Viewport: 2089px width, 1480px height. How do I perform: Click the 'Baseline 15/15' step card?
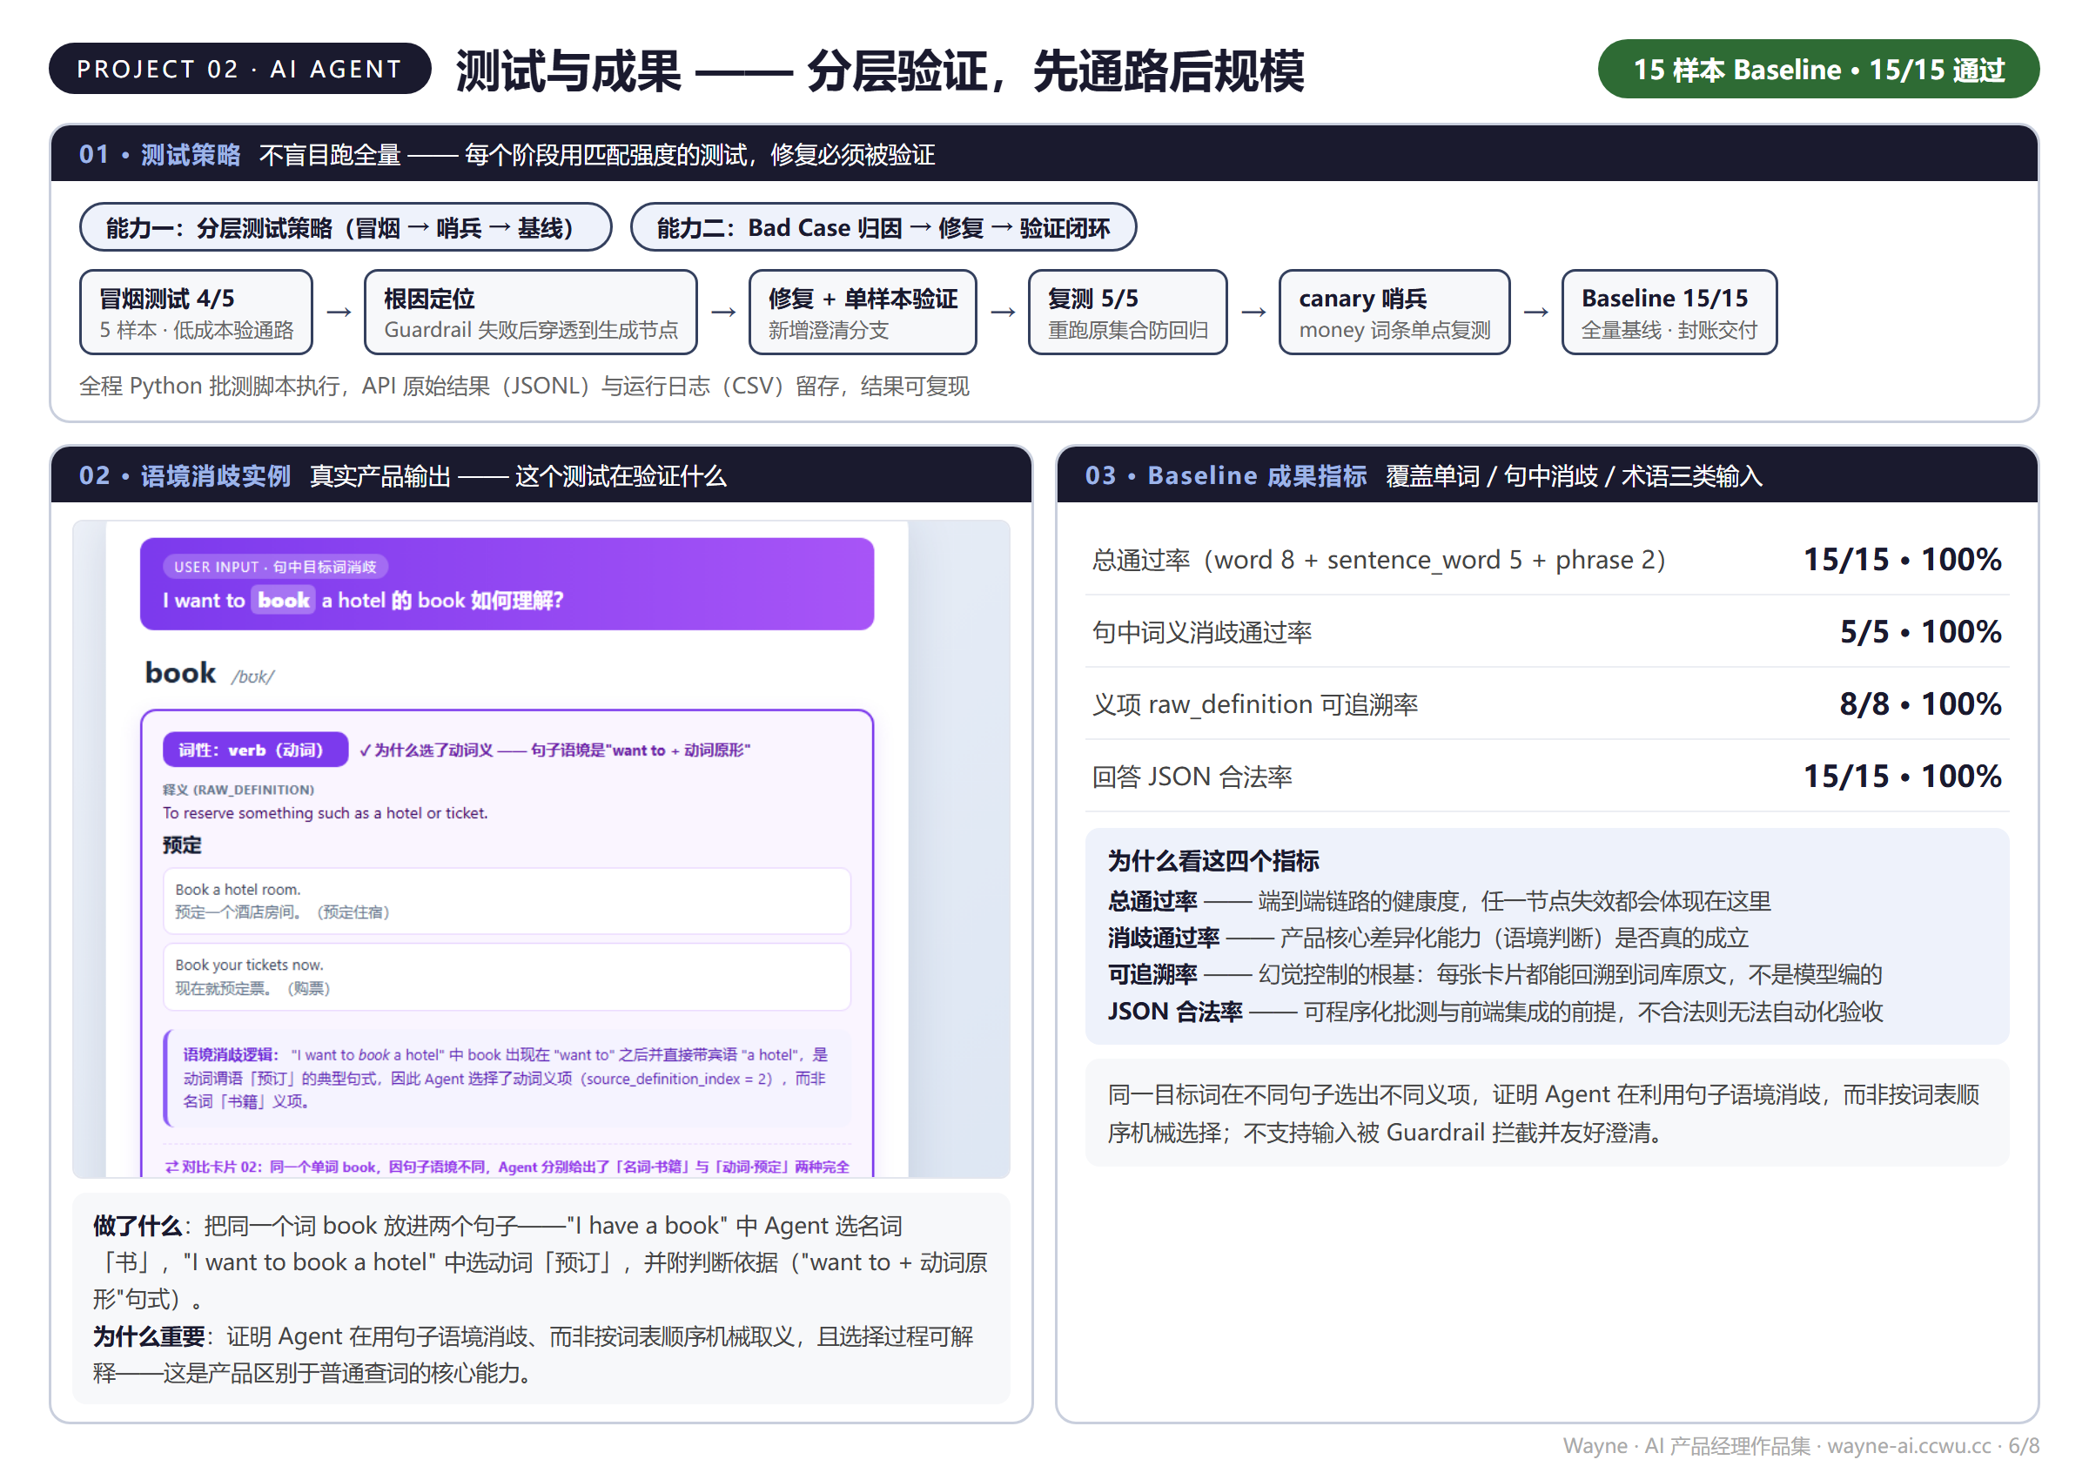[1668, 313]
